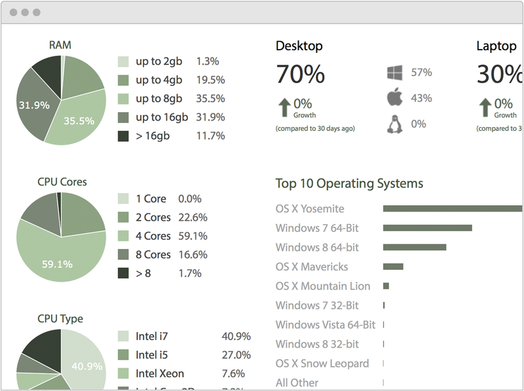Click the '27.0%' Intel i5 value
The image size is (524, 391).
pyautogui.click(x=236, y=355)
